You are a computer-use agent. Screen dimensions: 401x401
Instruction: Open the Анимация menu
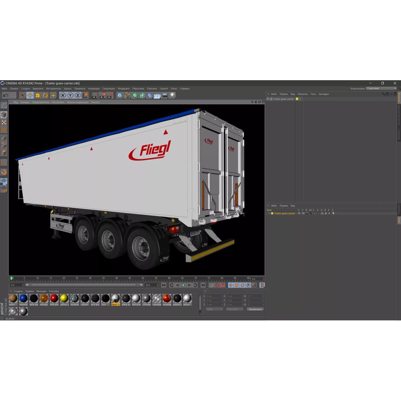point(94,89)
